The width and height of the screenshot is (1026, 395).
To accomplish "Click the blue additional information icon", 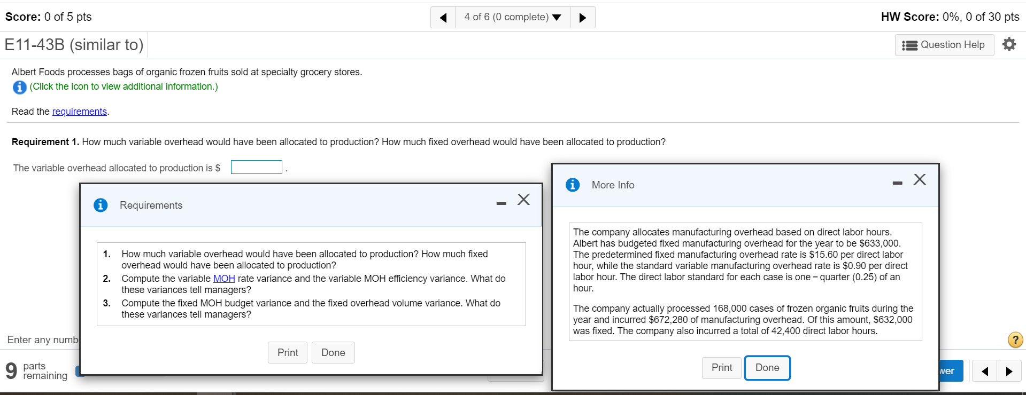I will [19, 87].
